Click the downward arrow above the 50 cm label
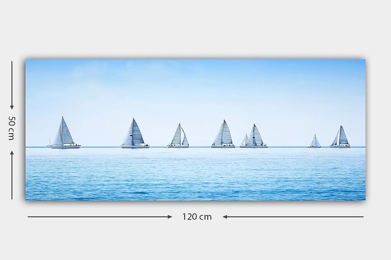 (x=12, y=84)
